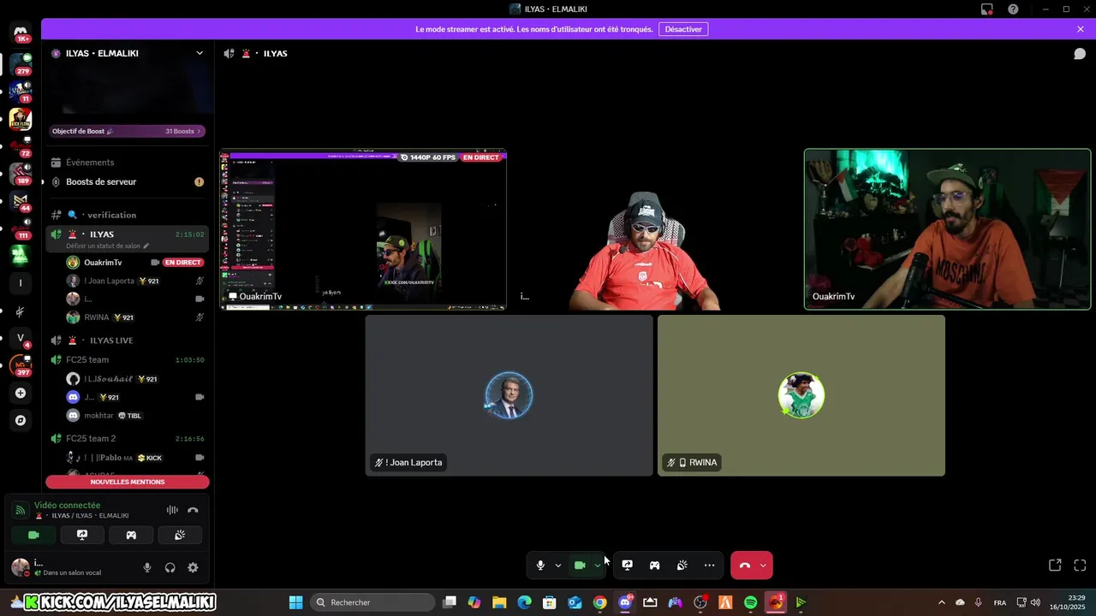Join the FC25 team voice channel
The width and height of the screenshot is (1096, 616).
127,360
